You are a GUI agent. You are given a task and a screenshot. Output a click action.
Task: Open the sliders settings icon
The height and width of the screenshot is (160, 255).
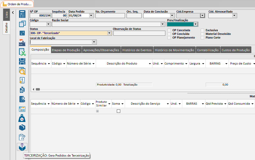click(x=22, y=33)
